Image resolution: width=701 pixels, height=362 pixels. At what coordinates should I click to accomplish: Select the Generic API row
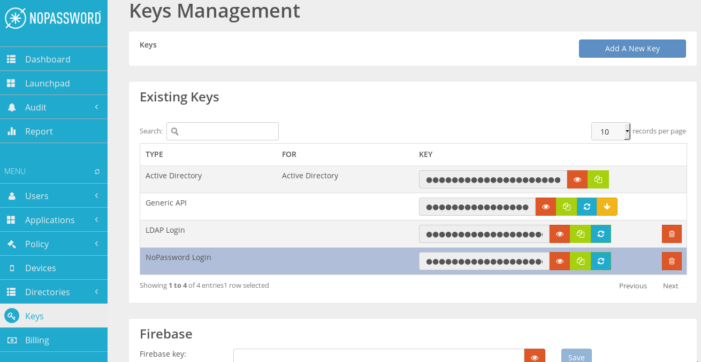click(413, 207)
